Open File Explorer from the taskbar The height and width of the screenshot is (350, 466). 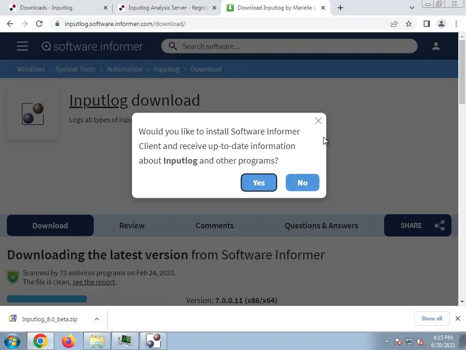97,341
